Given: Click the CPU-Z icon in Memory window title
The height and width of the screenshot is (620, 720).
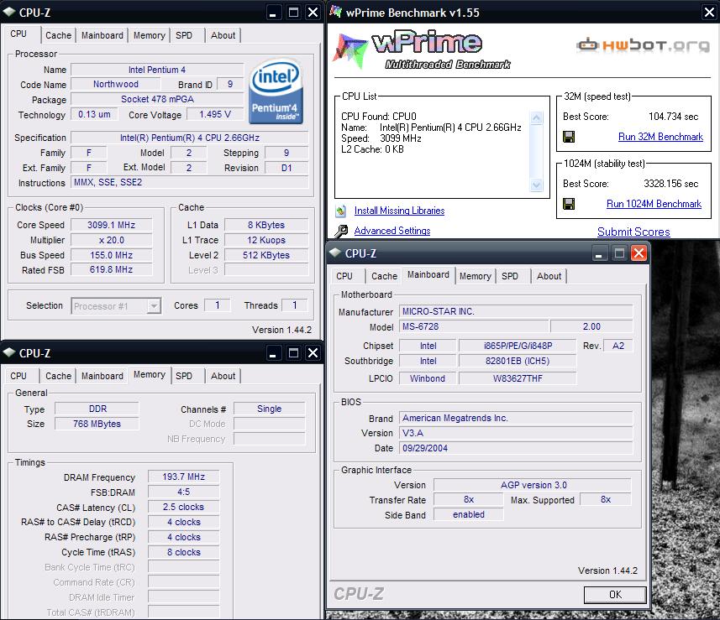Looking at the screenshot, I should pyautogui.click(x=9, y=352).
